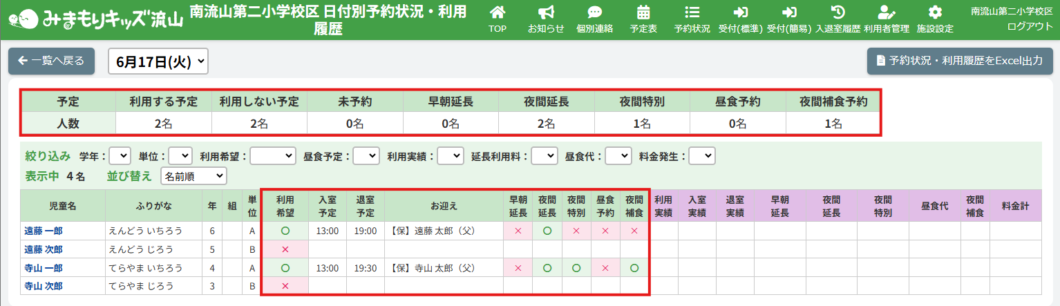This screenshot has height=306, width=1060.
Task: Open the TOP home icon
Action: tap(497, 13)
